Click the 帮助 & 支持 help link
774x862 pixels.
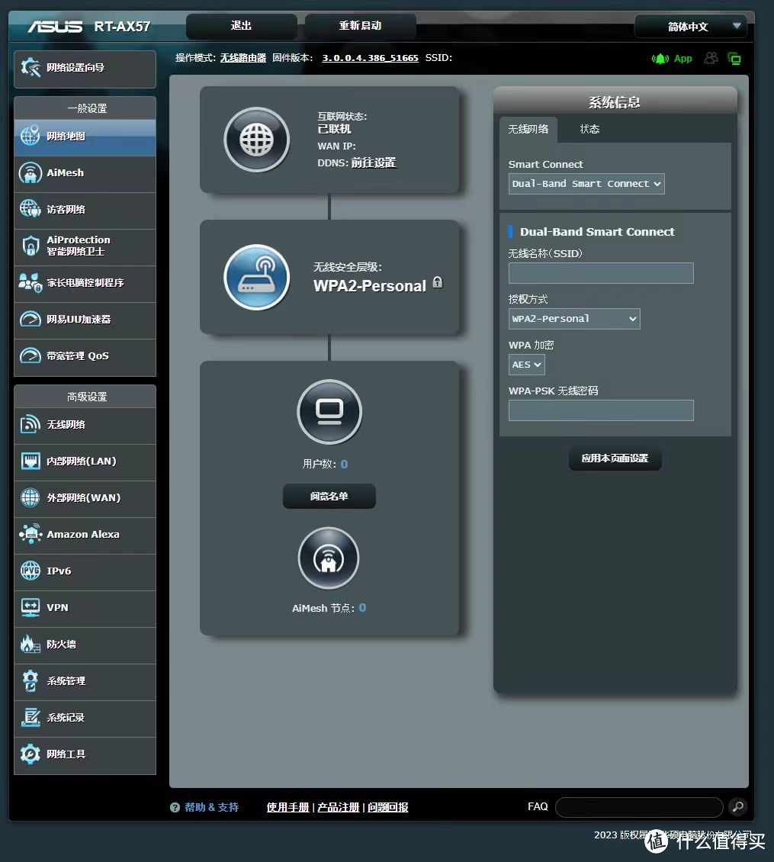(x=212, y=807)
